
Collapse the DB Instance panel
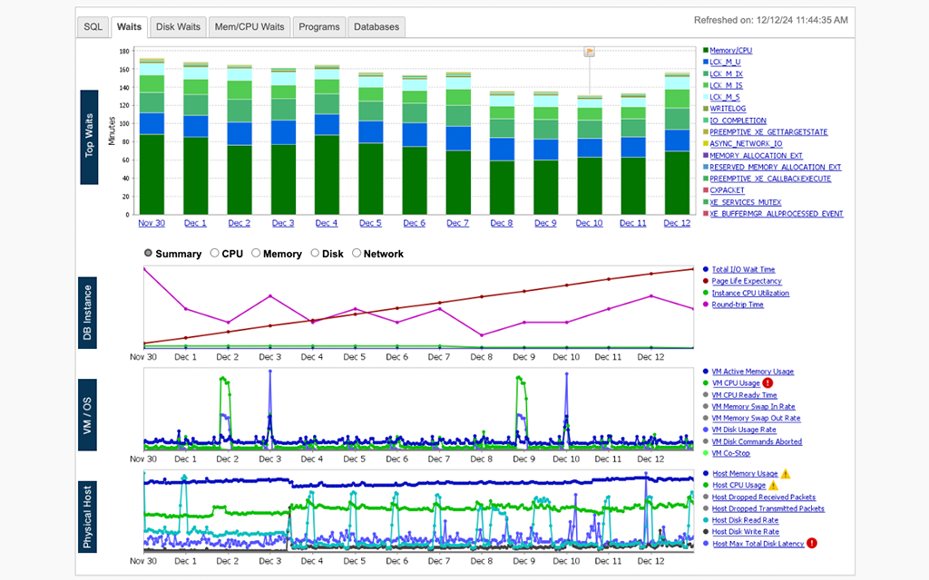(x=88, y=312)
